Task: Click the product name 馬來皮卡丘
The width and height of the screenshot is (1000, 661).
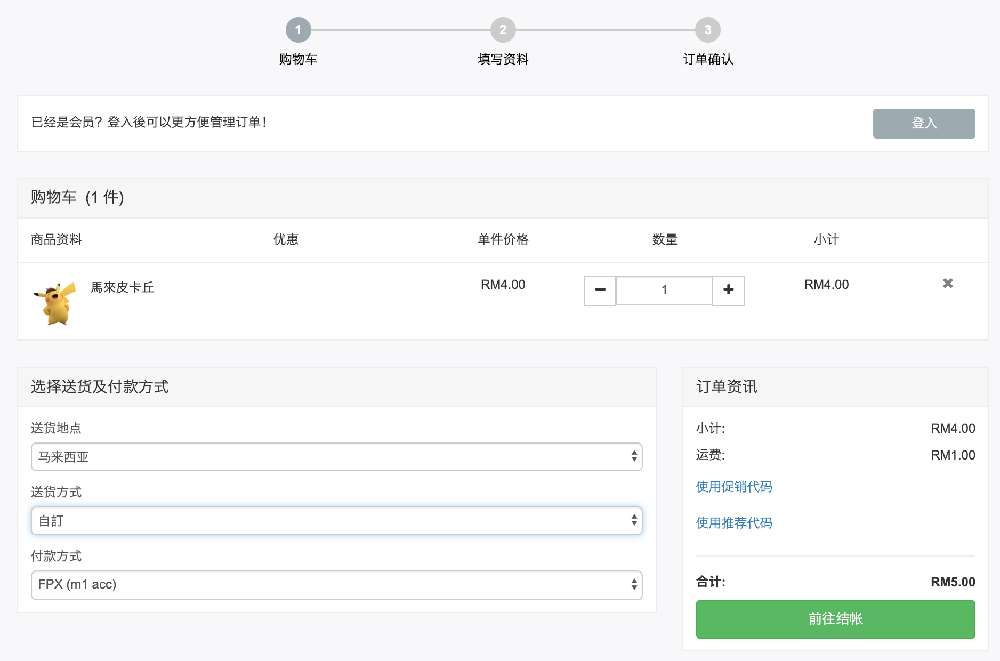Action: tap(123, 288)
